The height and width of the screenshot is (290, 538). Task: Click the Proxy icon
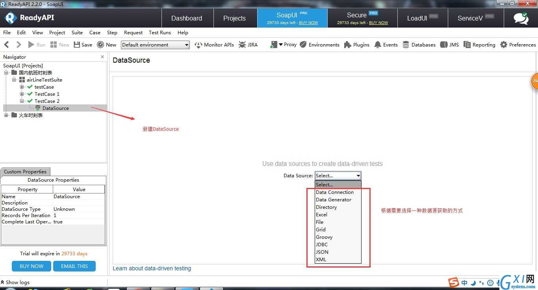point(273,45)
